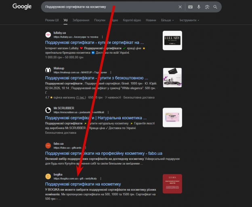Image resolution: width=252 pixels, height=207 pixels.
Task: Switch to Режим ШІ tab
Action: tap(52, 20)
